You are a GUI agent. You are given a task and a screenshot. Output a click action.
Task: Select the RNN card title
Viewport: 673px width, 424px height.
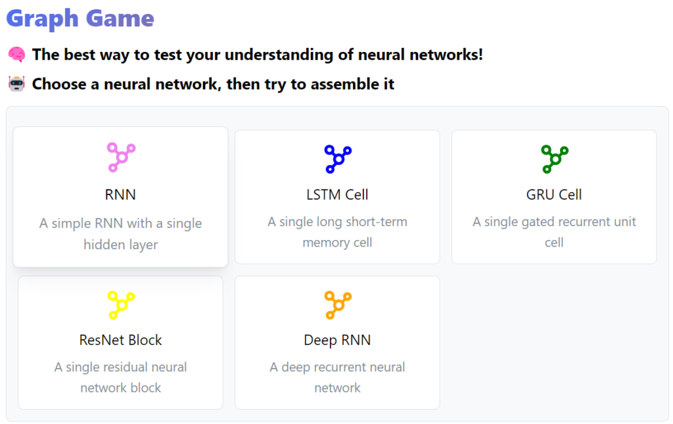click(x=120, y=195)
